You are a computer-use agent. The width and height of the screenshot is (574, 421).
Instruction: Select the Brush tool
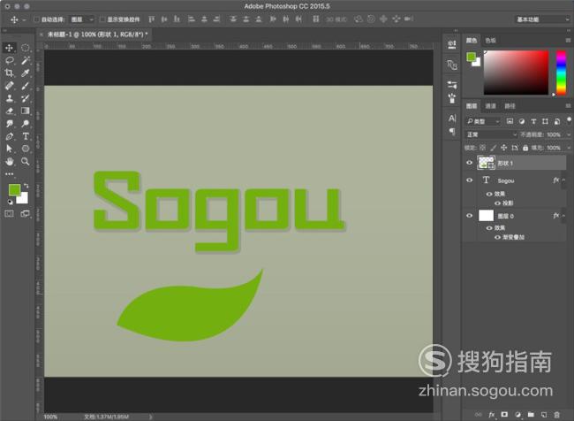26,86
